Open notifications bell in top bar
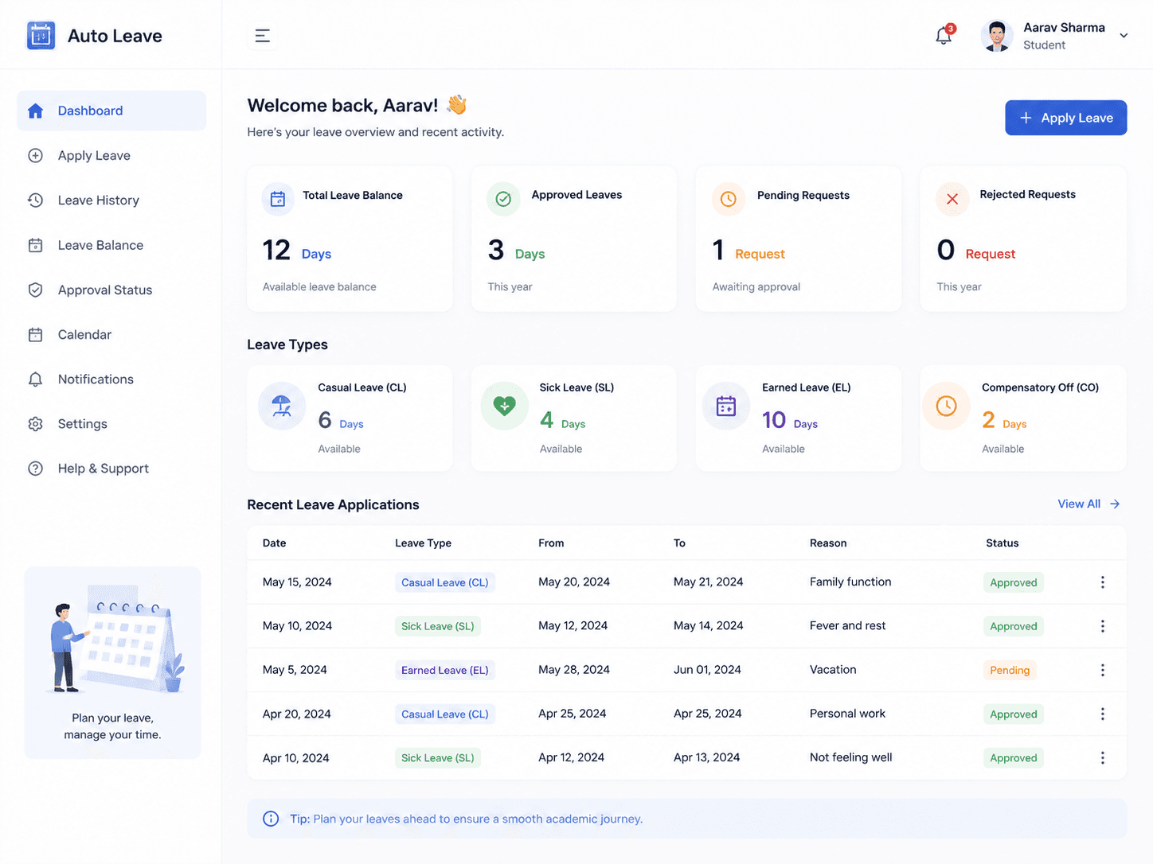The width and height of the screenshot is (1153, 864). coord(944,36)
